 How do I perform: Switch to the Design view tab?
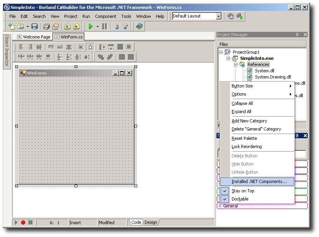click(151, 222)
